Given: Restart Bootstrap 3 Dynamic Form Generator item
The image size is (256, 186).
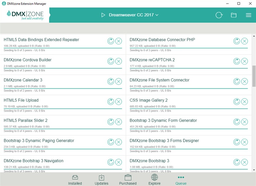Looking at the screenshot, I should pos(236,122).
